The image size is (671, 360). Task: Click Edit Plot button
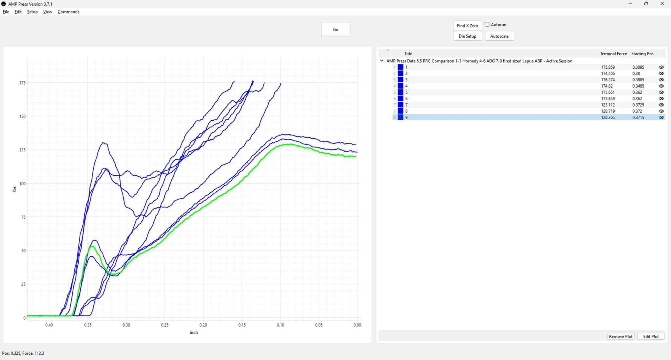point(650,336)
